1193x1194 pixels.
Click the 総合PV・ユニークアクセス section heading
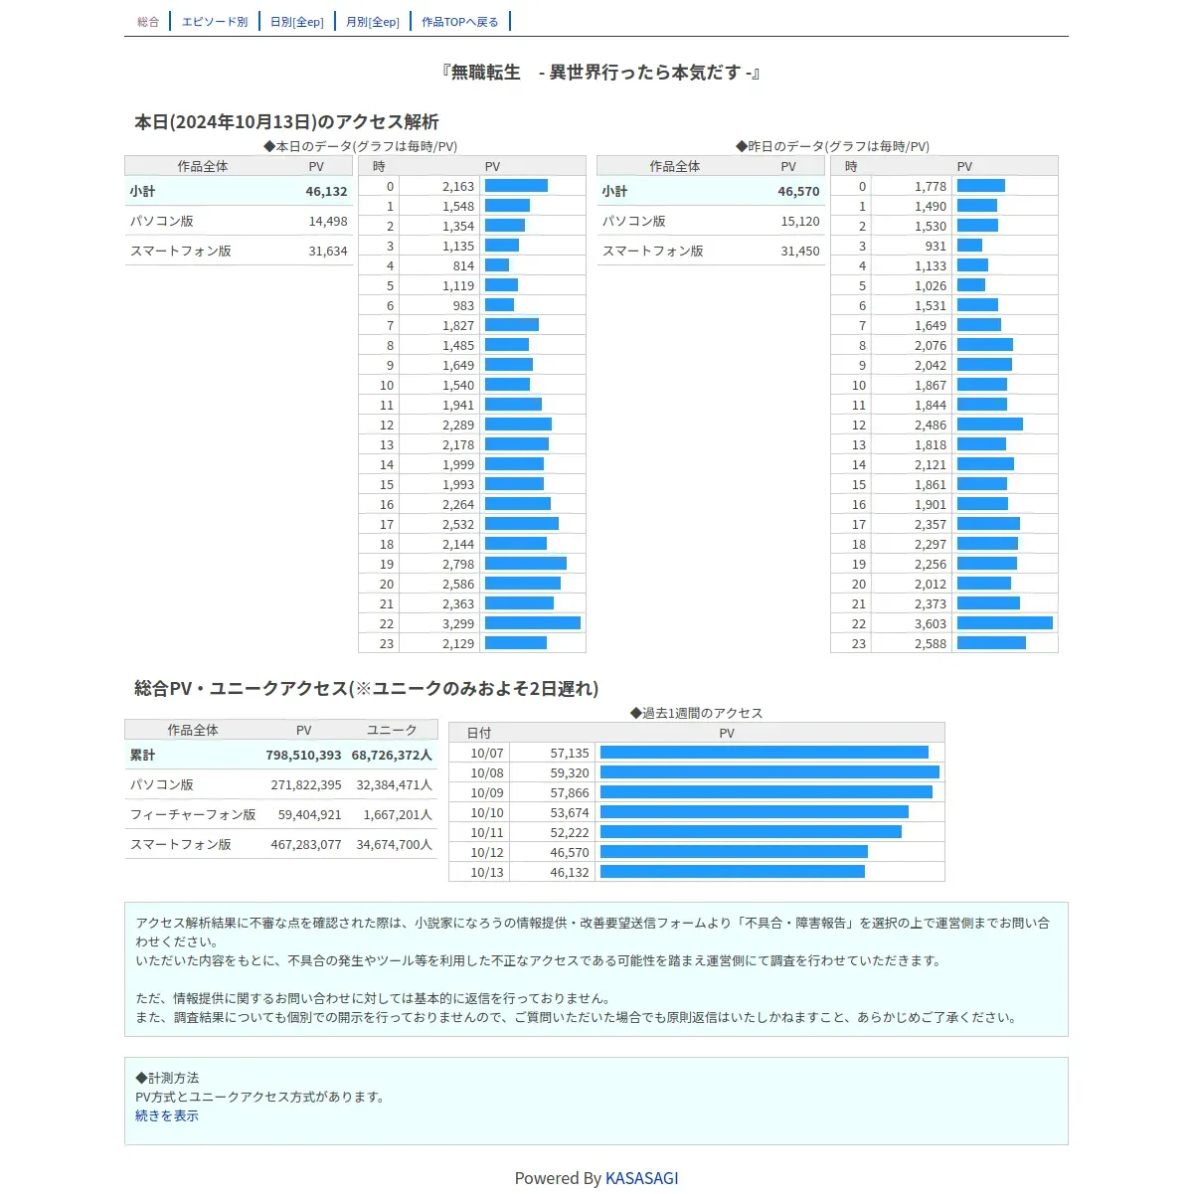tap(366, 689)
